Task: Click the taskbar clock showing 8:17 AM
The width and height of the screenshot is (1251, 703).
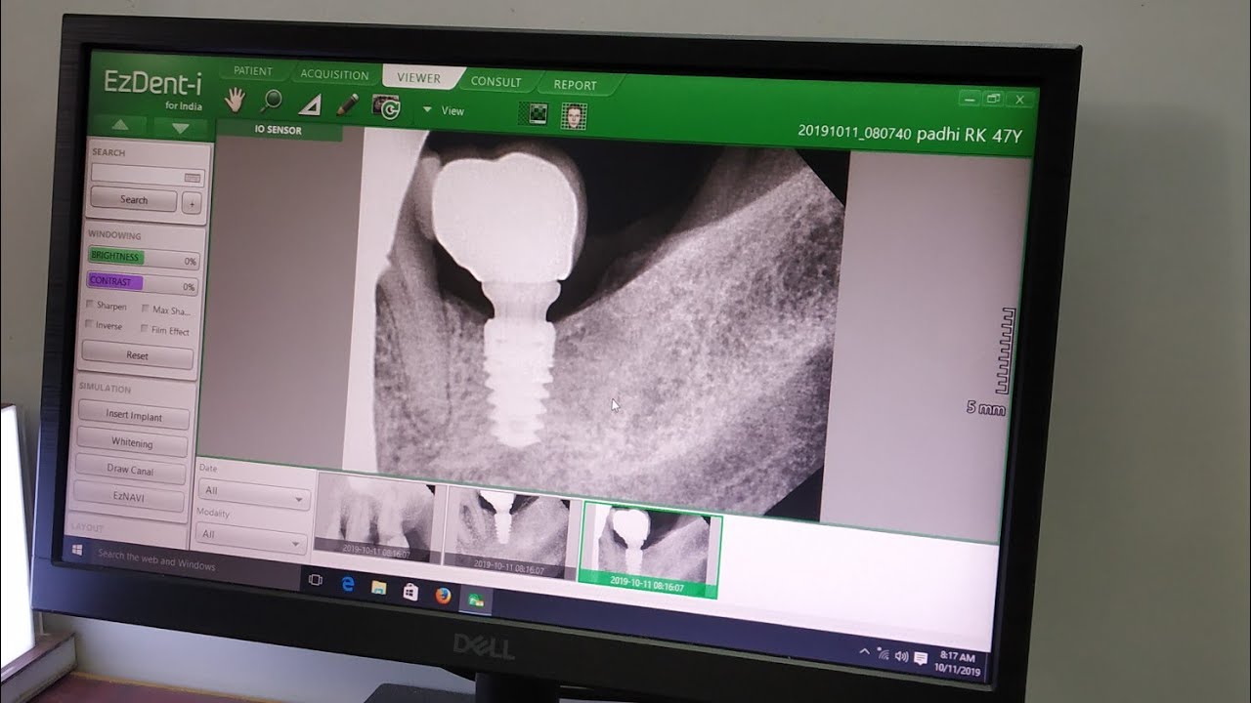Action: click(959, 664)
